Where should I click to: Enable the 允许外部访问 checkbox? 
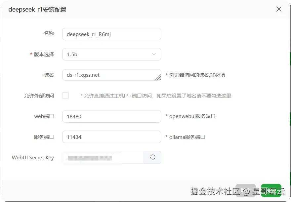coord(65,96)
